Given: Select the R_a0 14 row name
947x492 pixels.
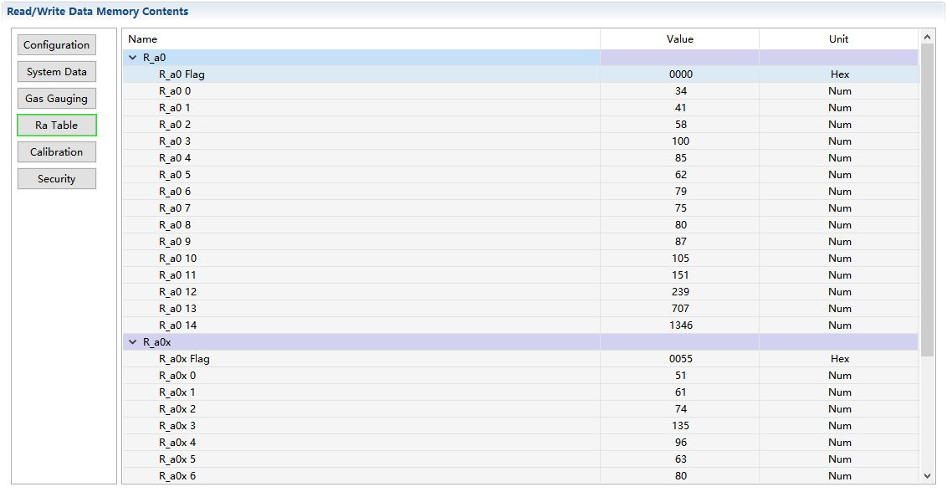Looking at the screenshot, I should click(x=177, y=325).
